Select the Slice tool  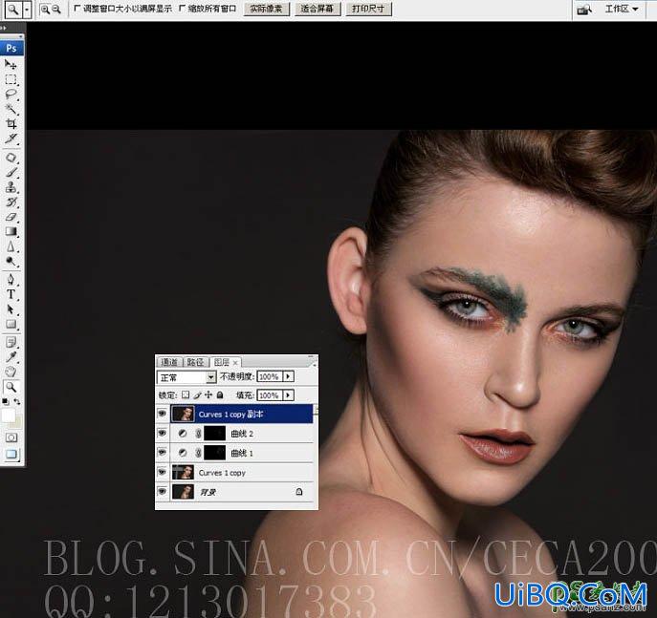tap(11, 139)
